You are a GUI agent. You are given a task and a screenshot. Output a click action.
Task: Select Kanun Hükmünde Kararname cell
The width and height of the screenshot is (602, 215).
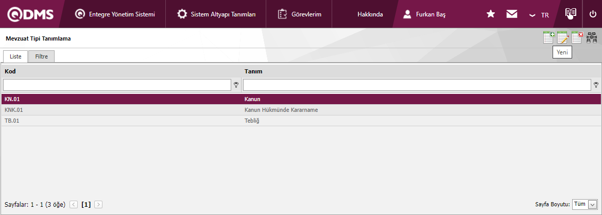point(281,110)
